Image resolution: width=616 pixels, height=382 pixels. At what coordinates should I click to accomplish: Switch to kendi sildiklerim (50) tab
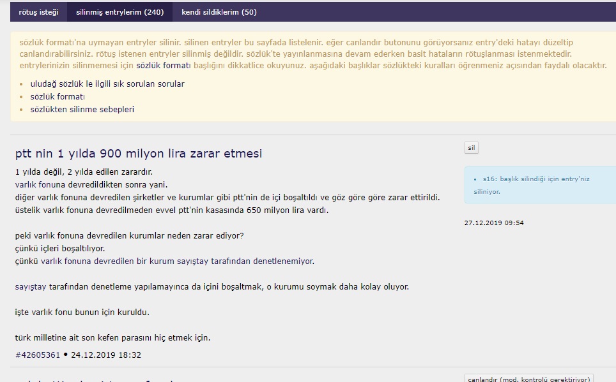pyautogui.click(x=219, y=12)
